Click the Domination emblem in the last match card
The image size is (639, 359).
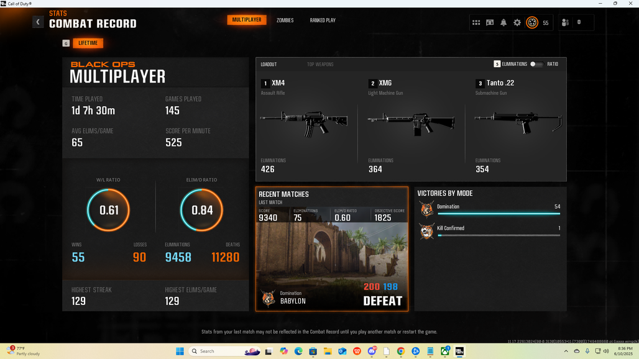268,298
